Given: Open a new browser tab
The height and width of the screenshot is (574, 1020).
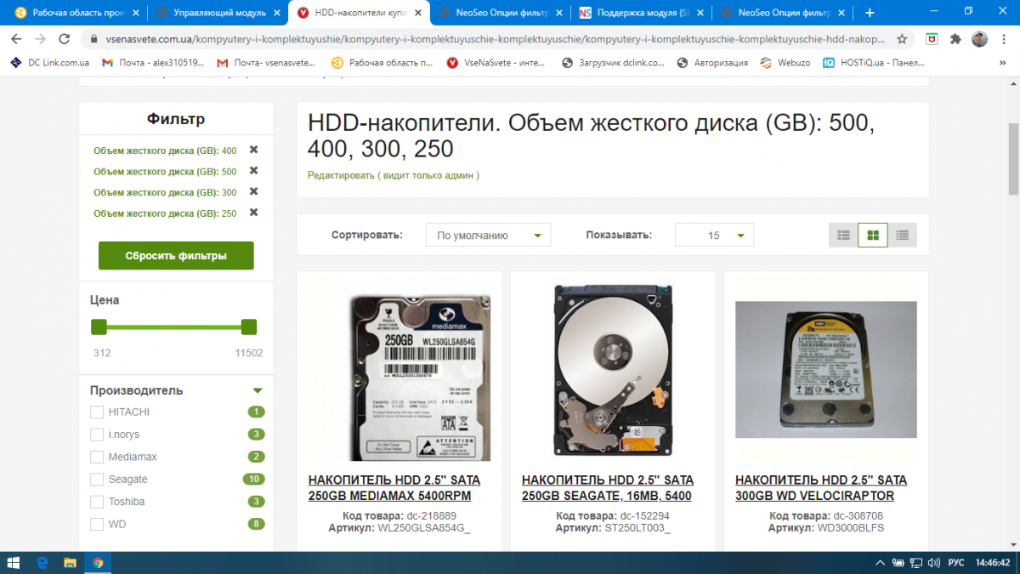Looking at the screenshot, I should pyautogui.click(x=870, y=13).
